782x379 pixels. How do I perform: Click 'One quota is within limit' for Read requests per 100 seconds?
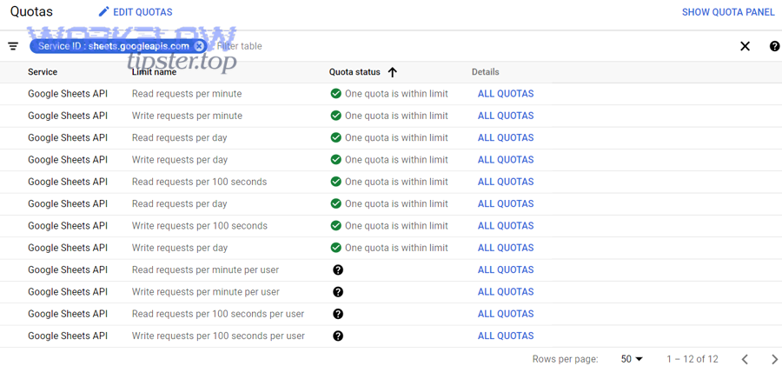point(396,182)
